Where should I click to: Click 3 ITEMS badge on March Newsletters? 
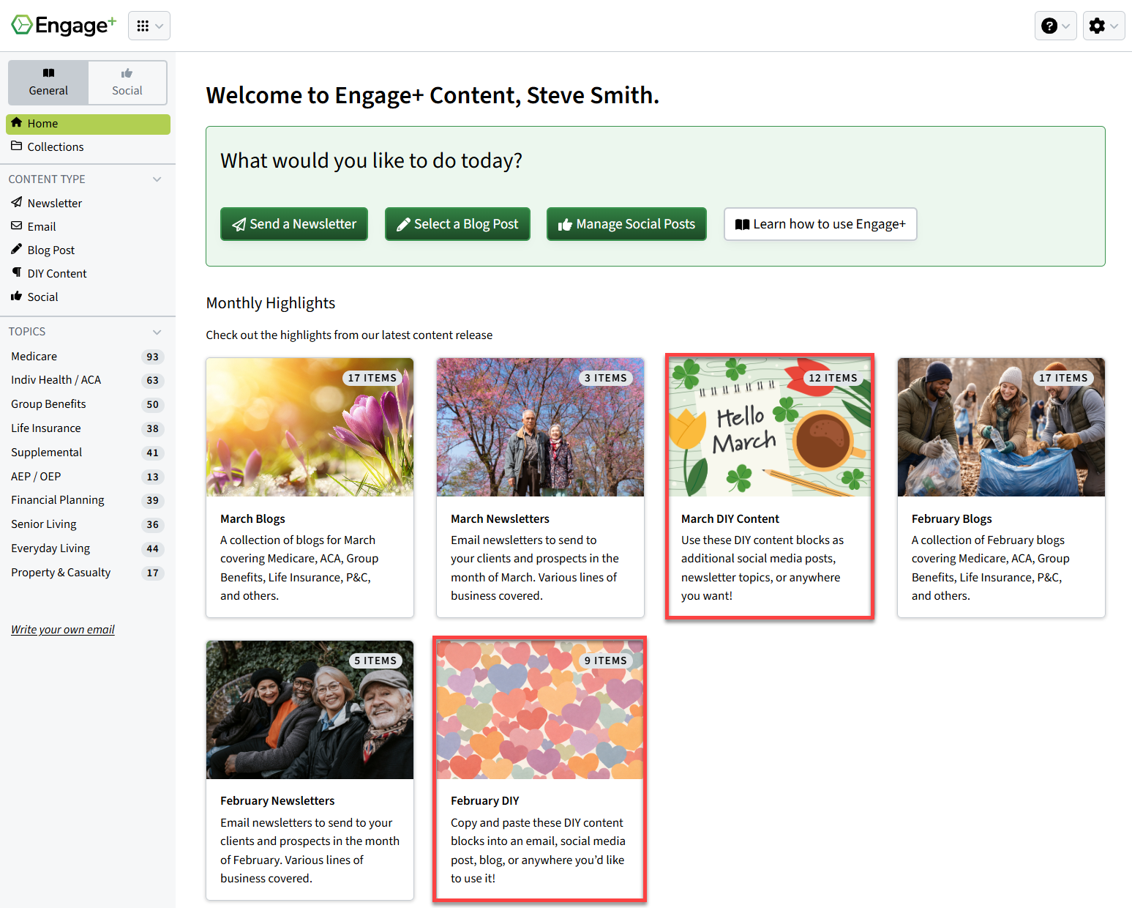pyautogui.click(x=605, y=378)
